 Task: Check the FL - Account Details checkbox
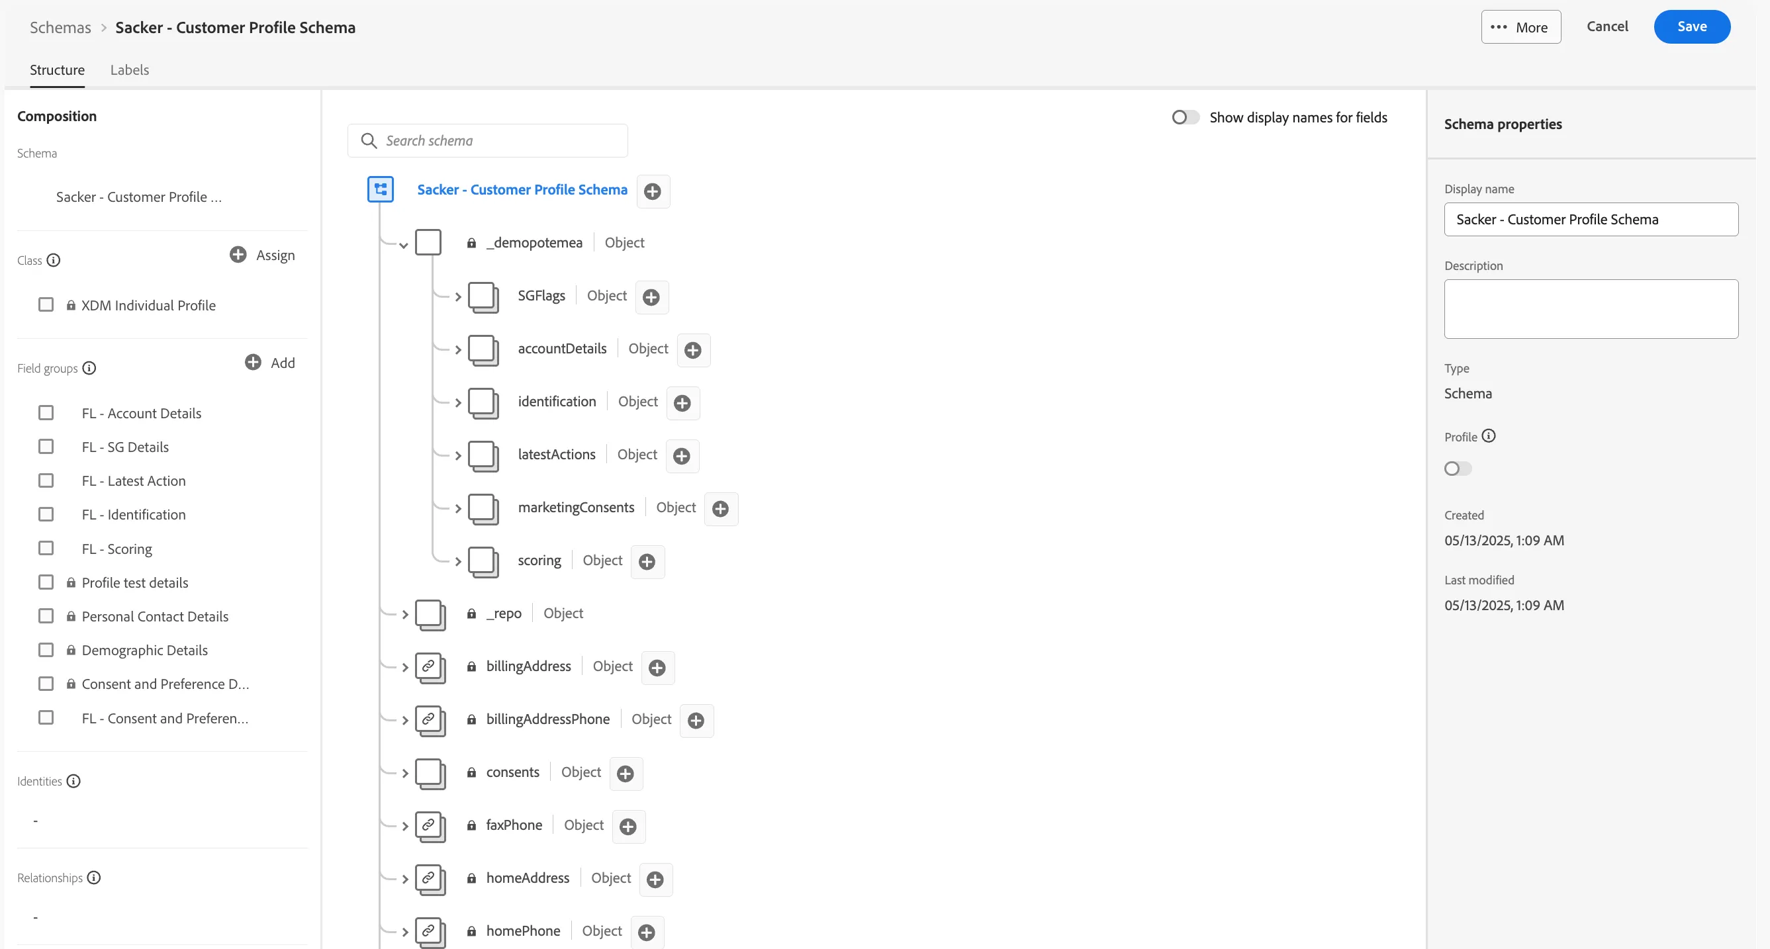click(x=46, y=412)
